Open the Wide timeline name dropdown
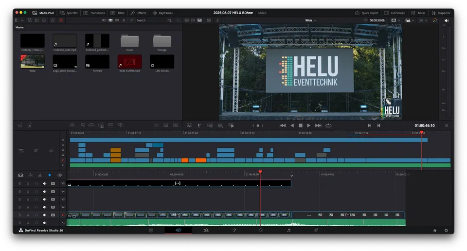Screen dimensions: 467x251 310,20
